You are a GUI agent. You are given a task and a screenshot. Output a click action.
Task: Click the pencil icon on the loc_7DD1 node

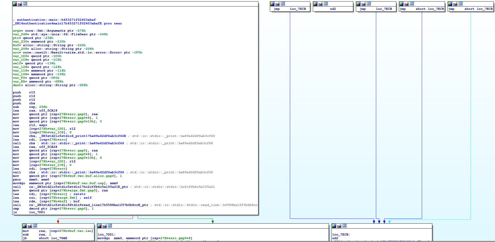104,226
